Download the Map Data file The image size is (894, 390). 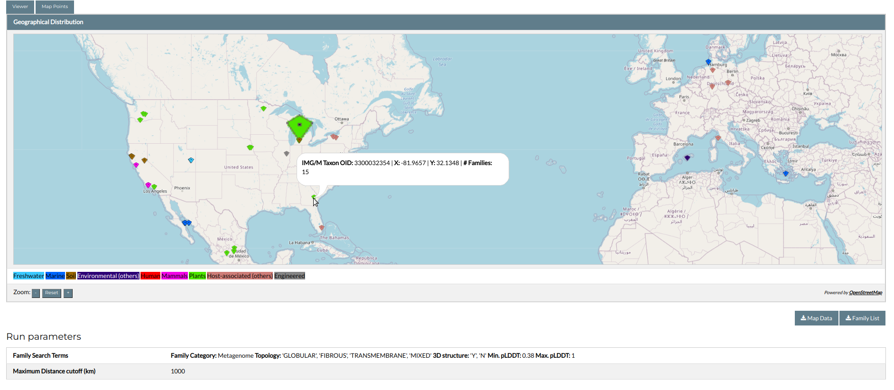tap(816, 318)
